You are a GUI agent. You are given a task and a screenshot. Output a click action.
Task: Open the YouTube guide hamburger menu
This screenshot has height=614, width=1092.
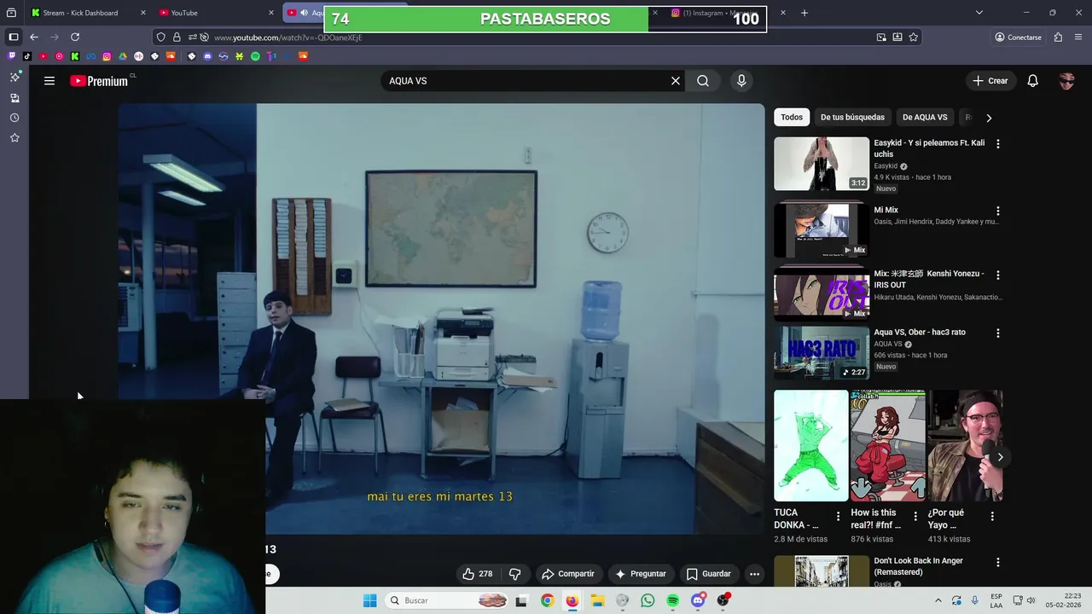tap(49, 81)
